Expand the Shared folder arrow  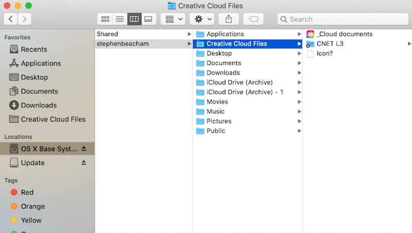tap(189, 34)
